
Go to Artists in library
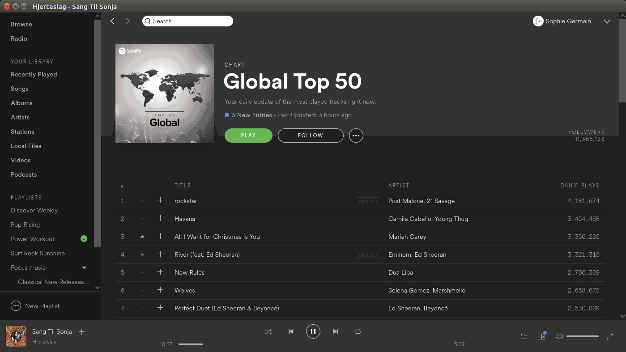pyautogui.click(x=20, y=117)
